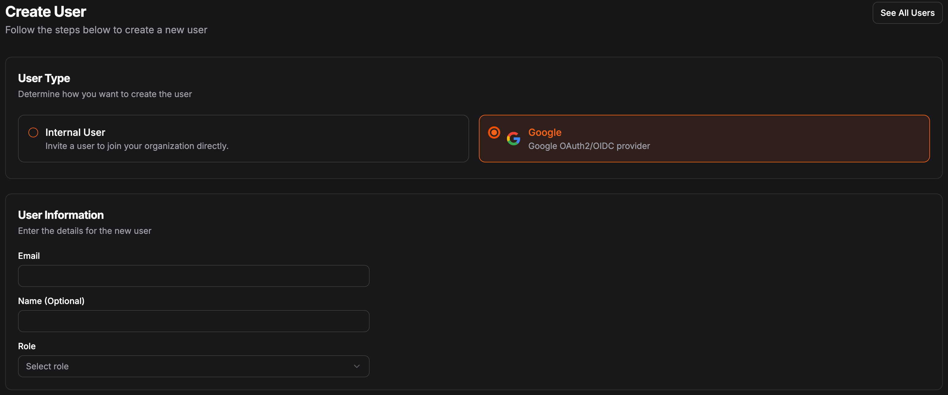Click 'Enter the details for the new user' text
The height and width of the screenshot is (395, 948).
(x=85, y=231)
